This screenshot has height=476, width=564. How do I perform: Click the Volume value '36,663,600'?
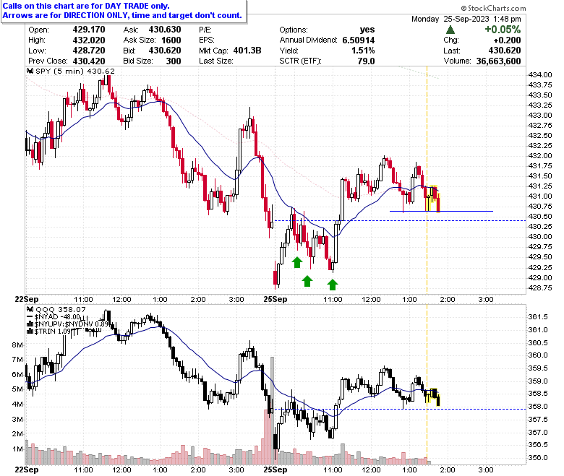click(x=498, y=61)
